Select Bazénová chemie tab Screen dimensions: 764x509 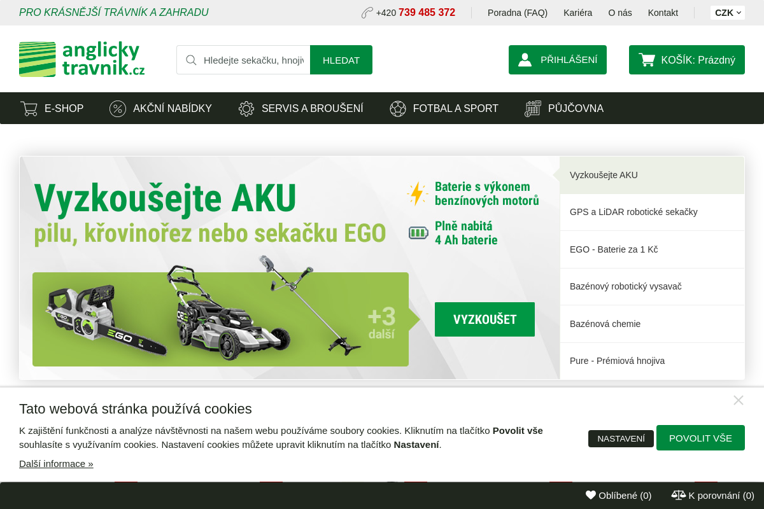(x=652, y=324)
